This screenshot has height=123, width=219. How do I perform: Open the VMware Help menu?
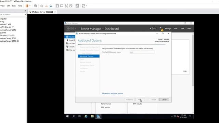20,6
